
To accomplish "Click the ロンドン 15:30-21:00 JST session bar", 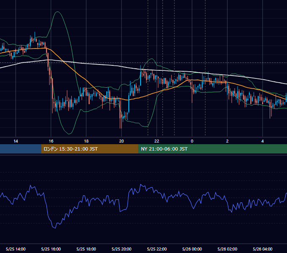I will pyautogui.click(x=89, y=149).
